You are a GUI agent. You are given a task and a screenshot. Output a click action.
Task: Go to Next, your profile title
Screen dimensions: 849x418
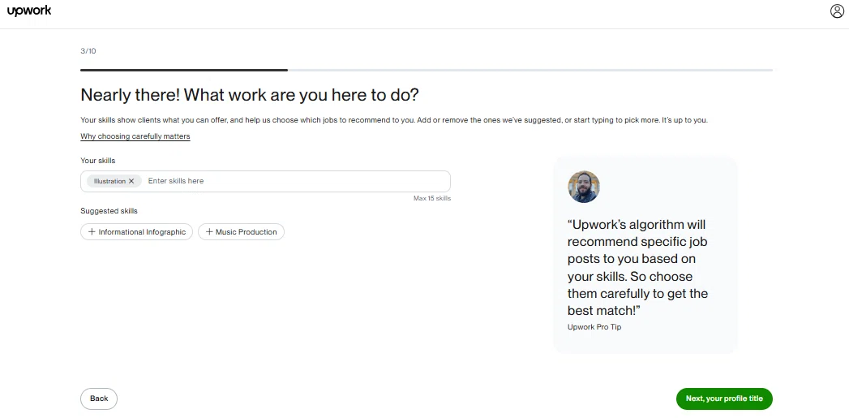[x=724, y=399]
